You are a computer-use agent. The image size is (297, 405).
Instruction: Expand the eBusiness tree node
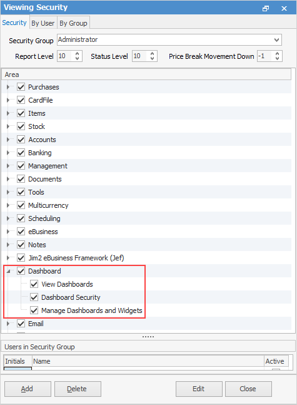click(8, 232)
